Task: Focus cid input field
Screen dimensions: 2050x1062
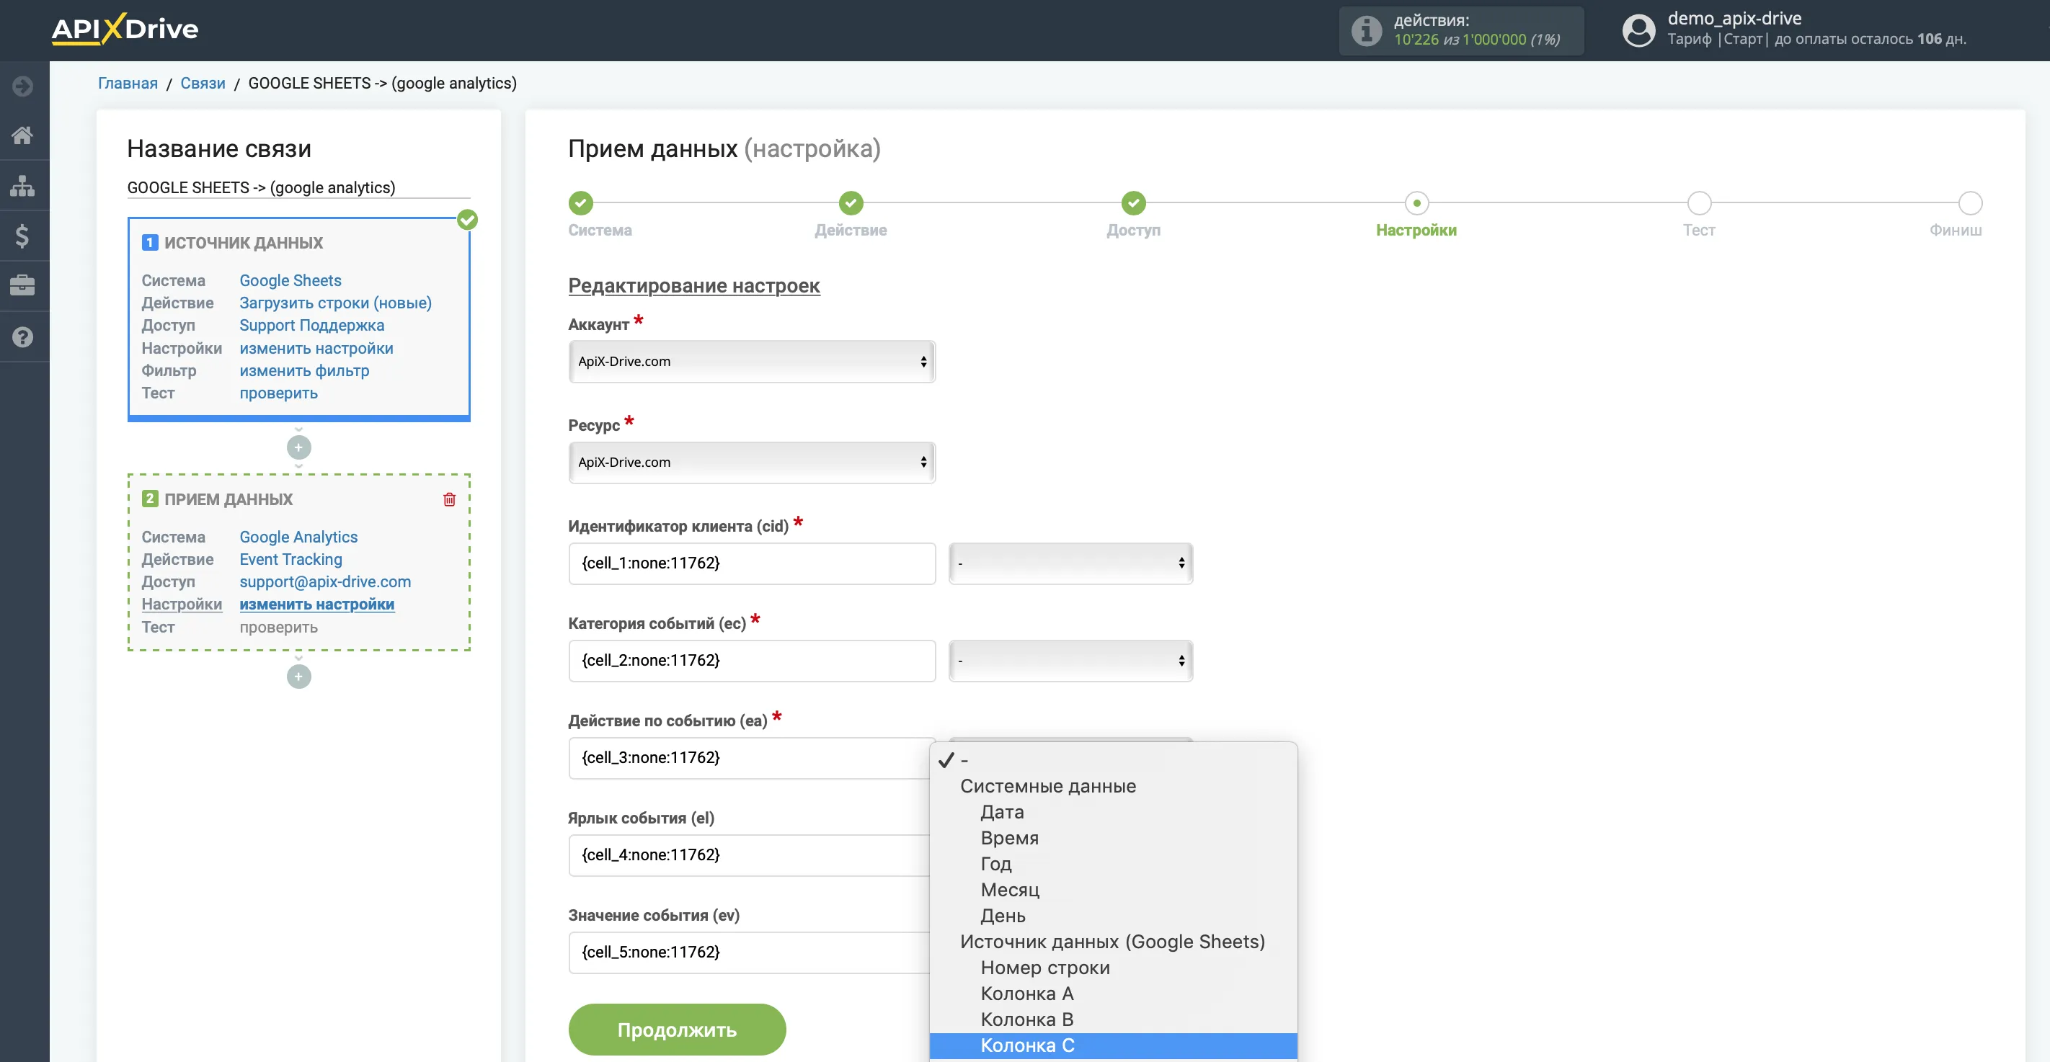Action: [x=752, y=563]
